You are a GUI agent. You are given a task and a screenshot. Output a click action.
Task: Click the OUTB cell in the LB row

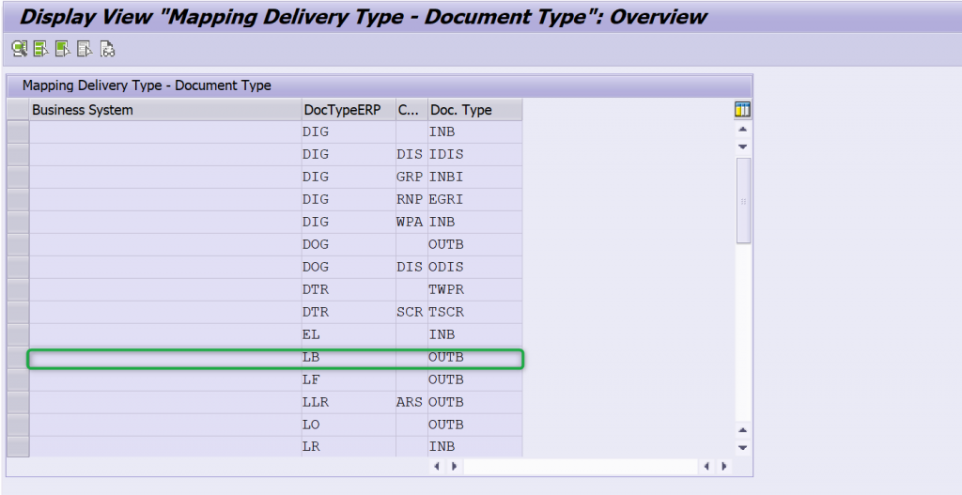click(x=474, y=357)
